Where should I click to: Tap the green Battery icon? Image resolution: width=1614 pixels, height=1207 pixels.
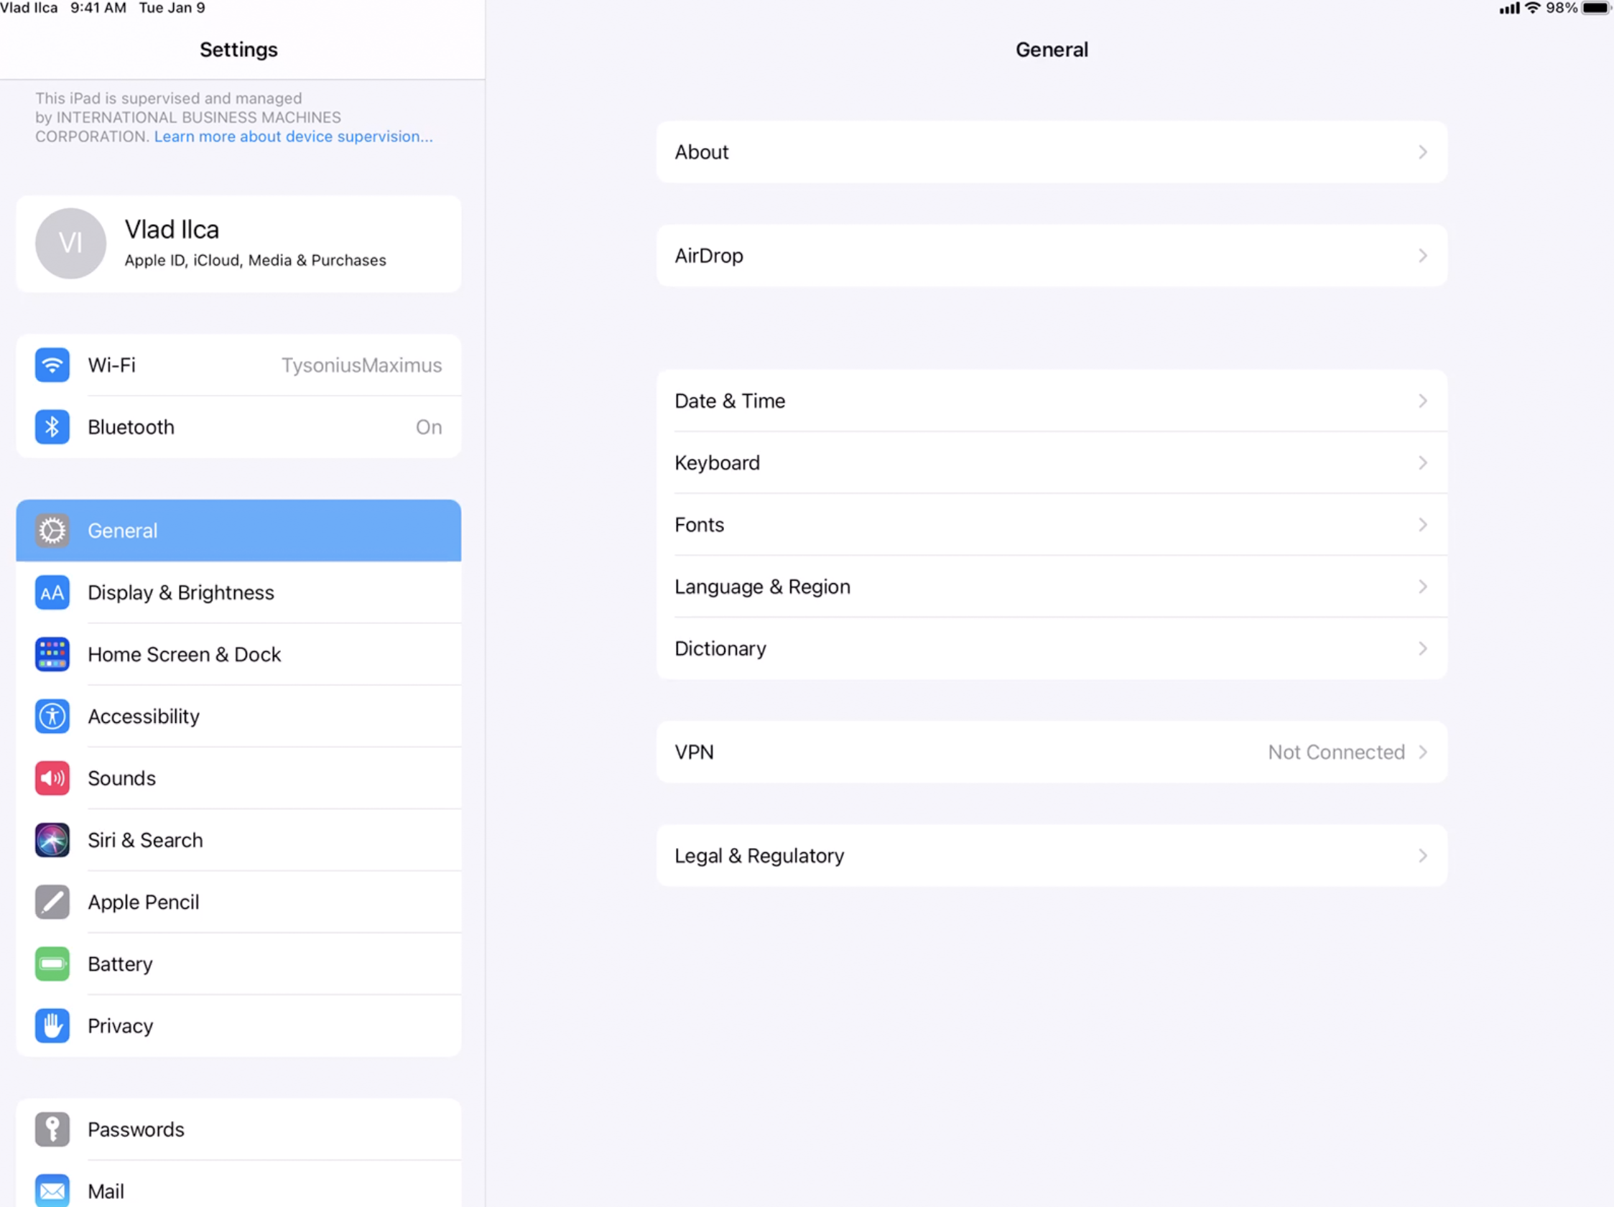tap(52, 964)
